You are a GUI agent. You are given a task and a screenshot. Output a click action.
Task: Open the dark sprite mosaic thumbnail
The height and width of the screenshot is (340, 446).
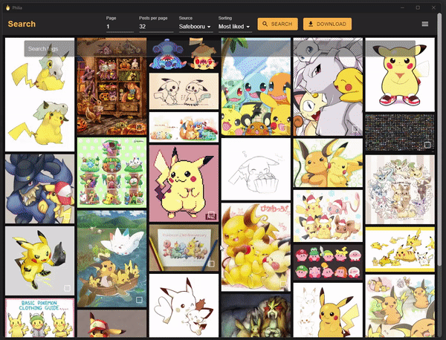400,133
